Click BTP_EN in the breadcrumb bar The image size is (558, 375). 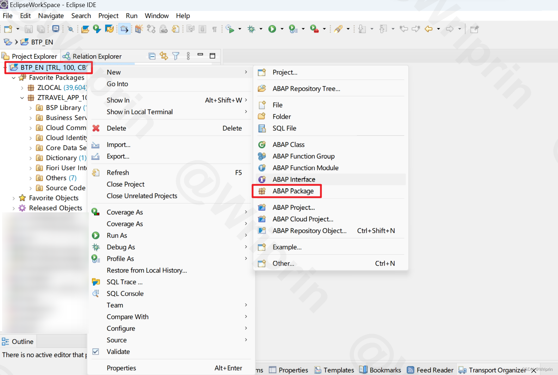[x=42, y=42]
